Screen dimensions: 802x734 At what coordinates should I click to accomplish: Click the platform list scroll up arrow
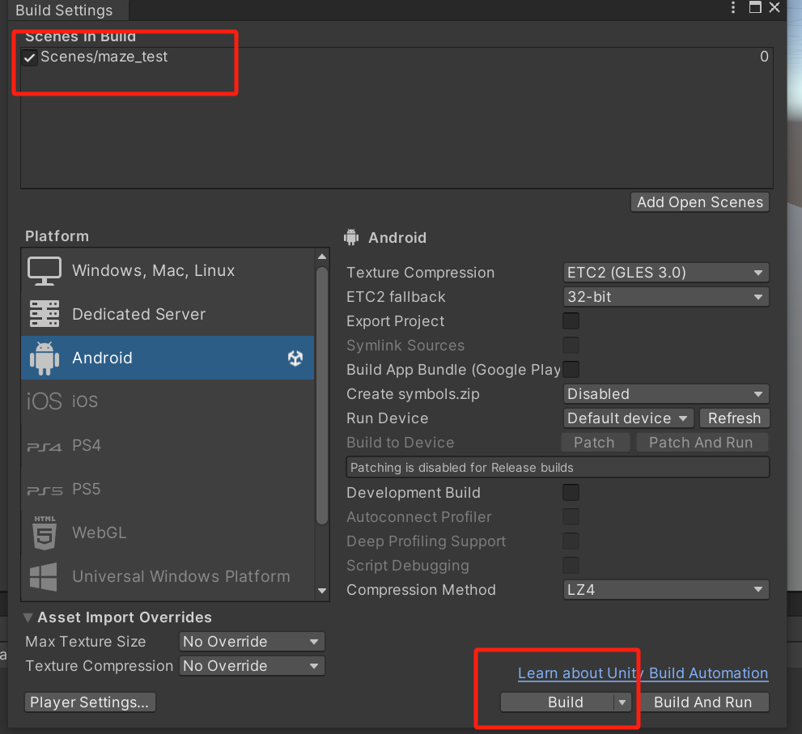[x=322, y=257]
